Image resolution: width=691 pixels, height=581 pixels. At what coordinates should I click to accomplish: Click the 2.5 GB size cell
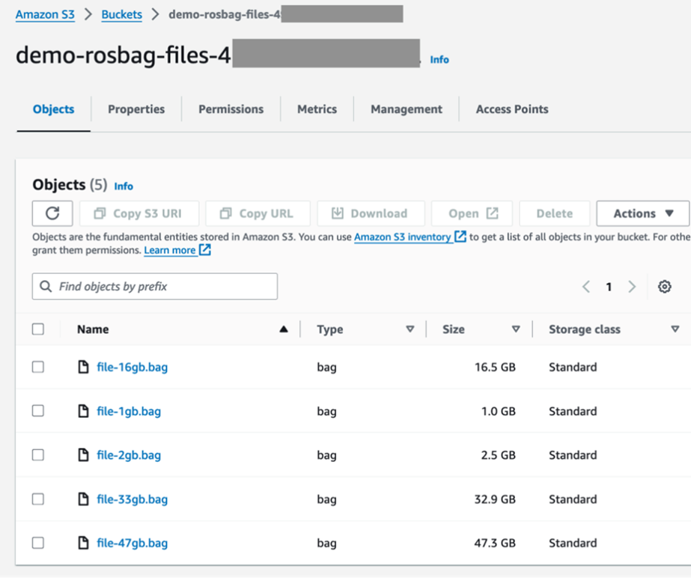point(499,454)
